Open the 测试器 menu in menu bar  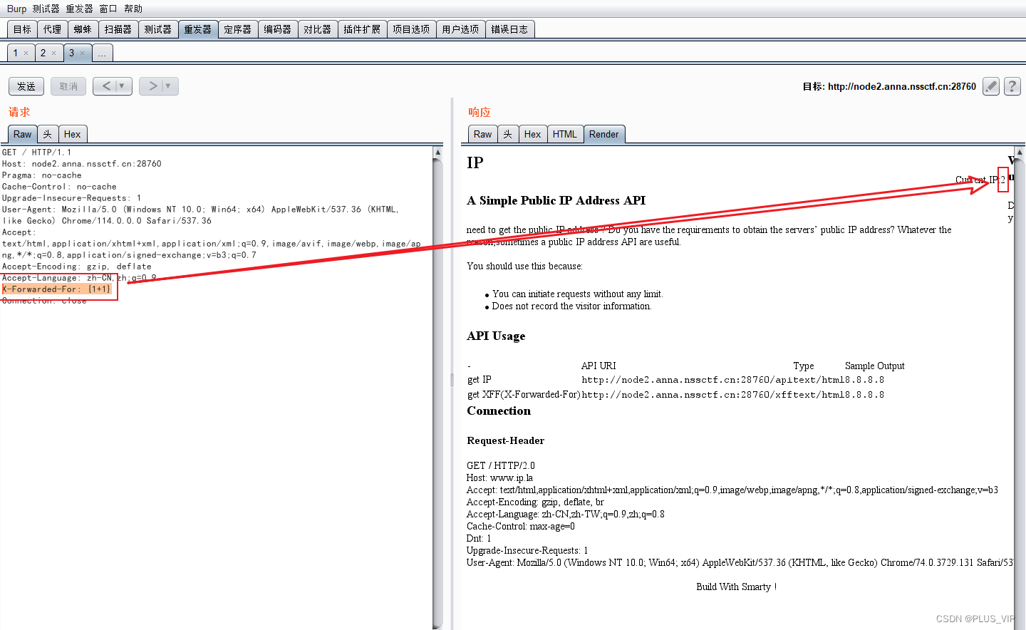[x=46, y=9]
